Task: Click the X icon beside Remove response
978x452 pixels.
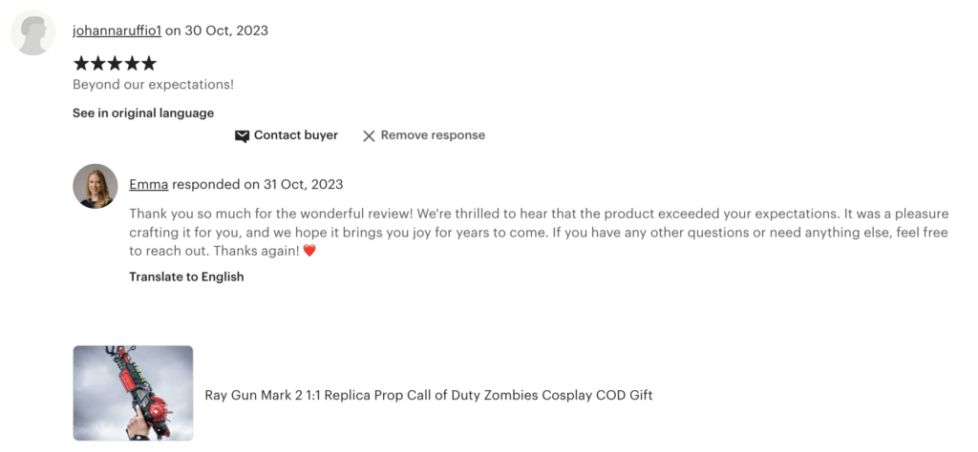Action: coord(369,135)
